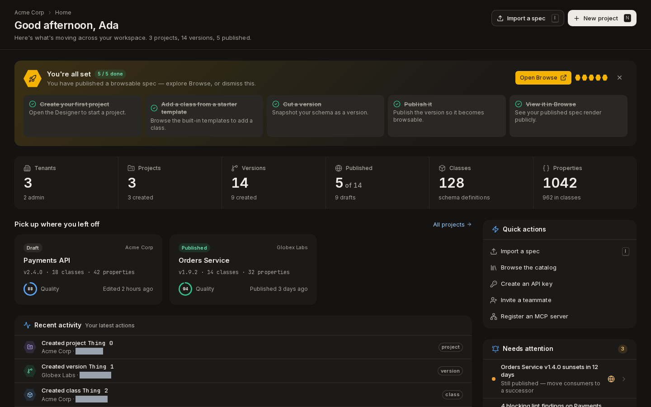Create a New project

[602, 18]
